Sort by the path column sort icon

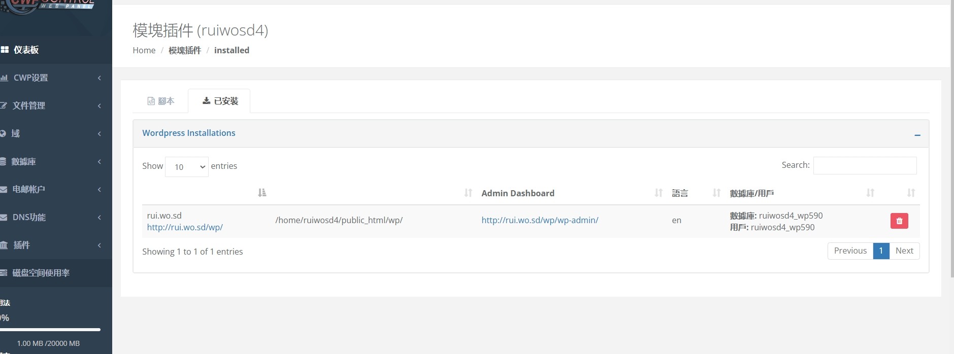click(468, 193)
